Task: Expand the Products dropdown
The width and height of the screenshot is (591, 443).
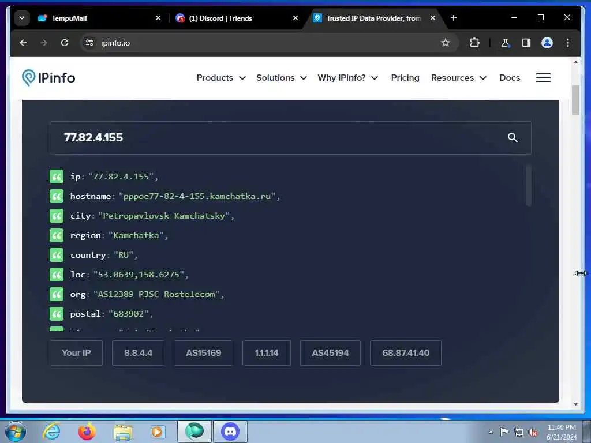Action: pyautogui.click(x=221, y=78)
